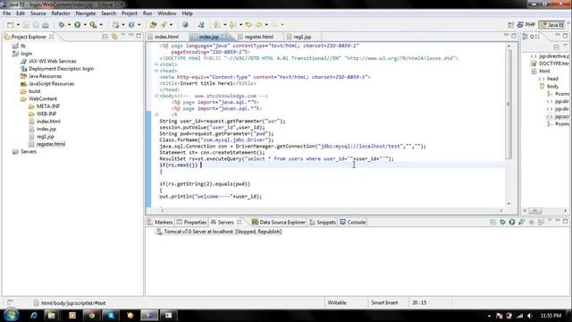Click the editor vertical scrollbar
The width and height of the screenshot is (572, 322).
click(509, 124)
